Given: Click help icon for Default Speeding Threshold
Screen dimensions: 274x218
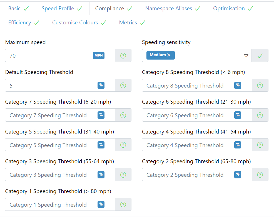Looking at the screenshot, I should (x=123, y=85).
